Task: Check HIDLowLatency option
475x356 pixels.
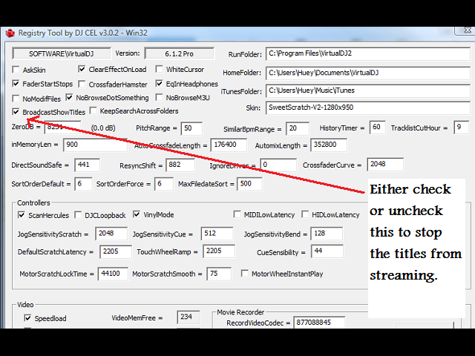Action: click(x=305, y=214)
